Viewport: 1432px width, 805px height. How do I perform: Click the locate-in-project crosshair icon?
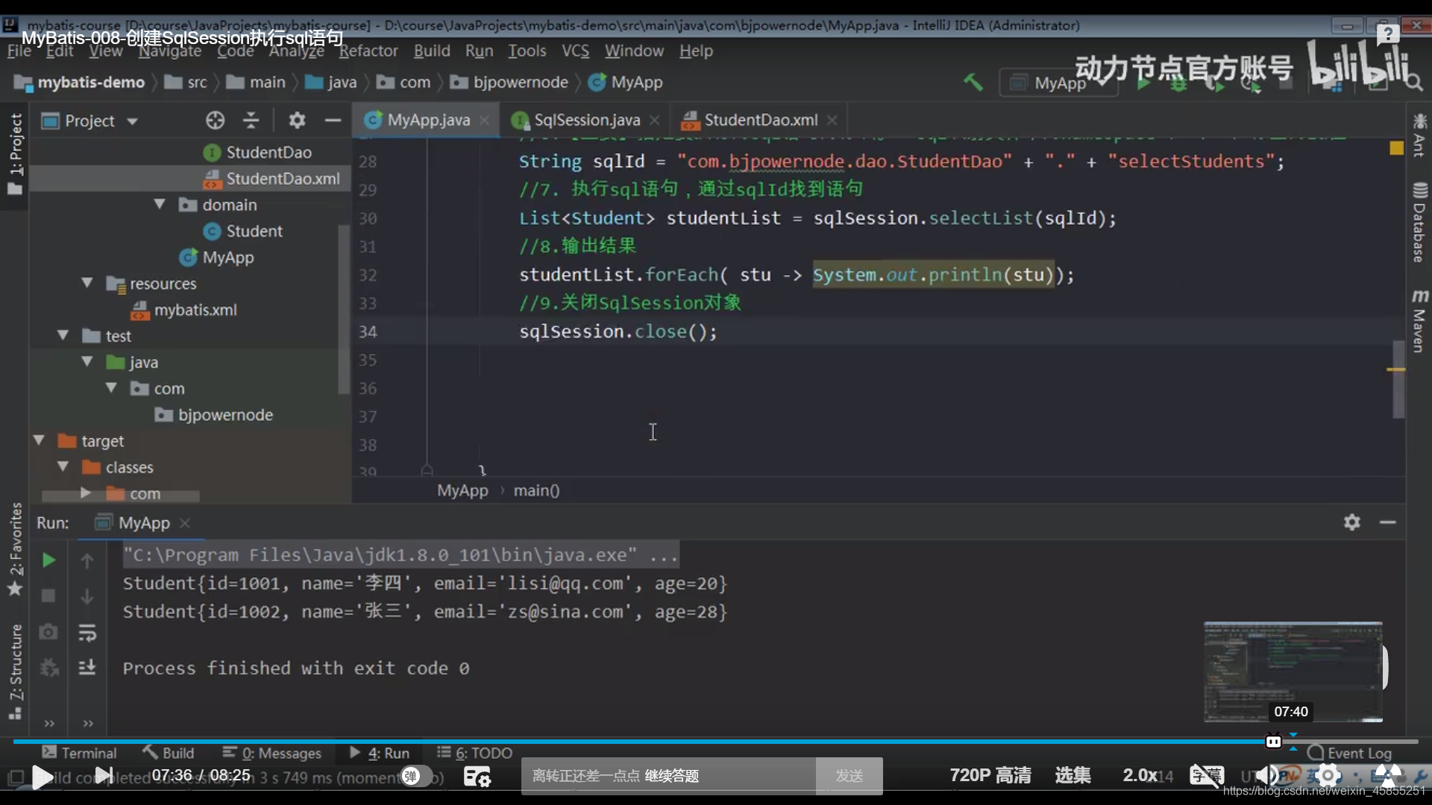tap(215, 120)
